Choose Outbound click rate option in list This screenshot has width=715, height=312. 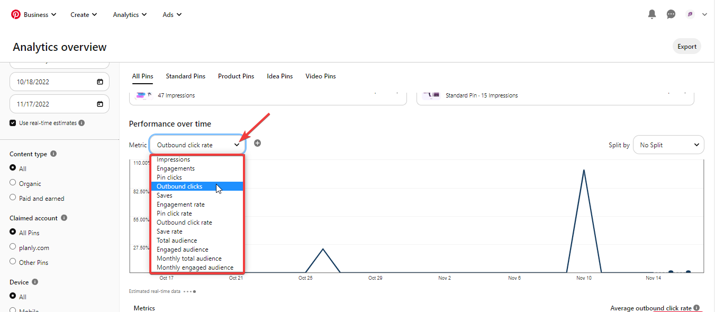point(197,222)
